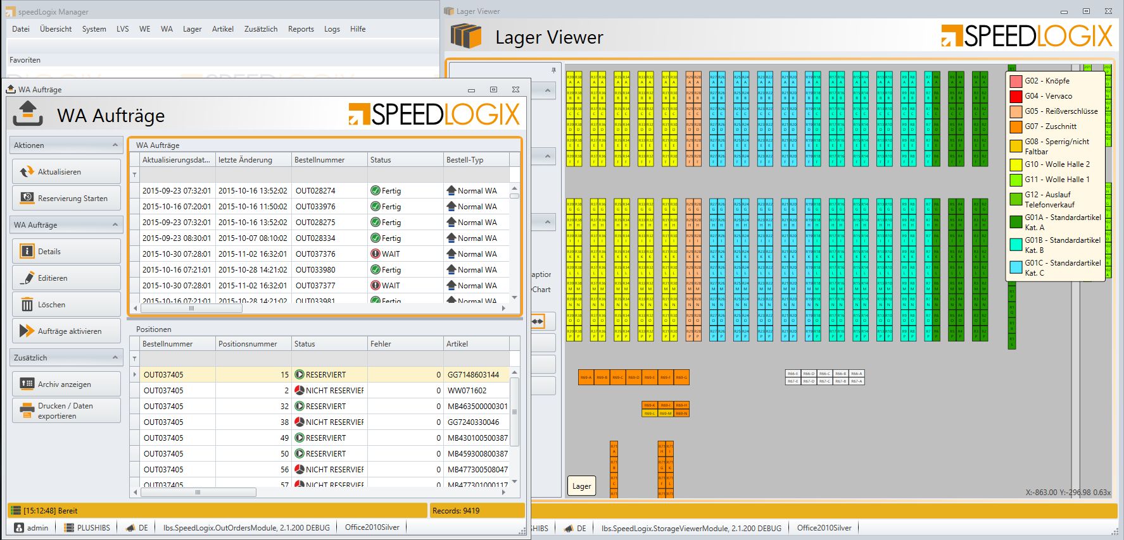Click the Aktualisieren button
This screenshot has height=540, width=1124.
(x=66, y=171)
